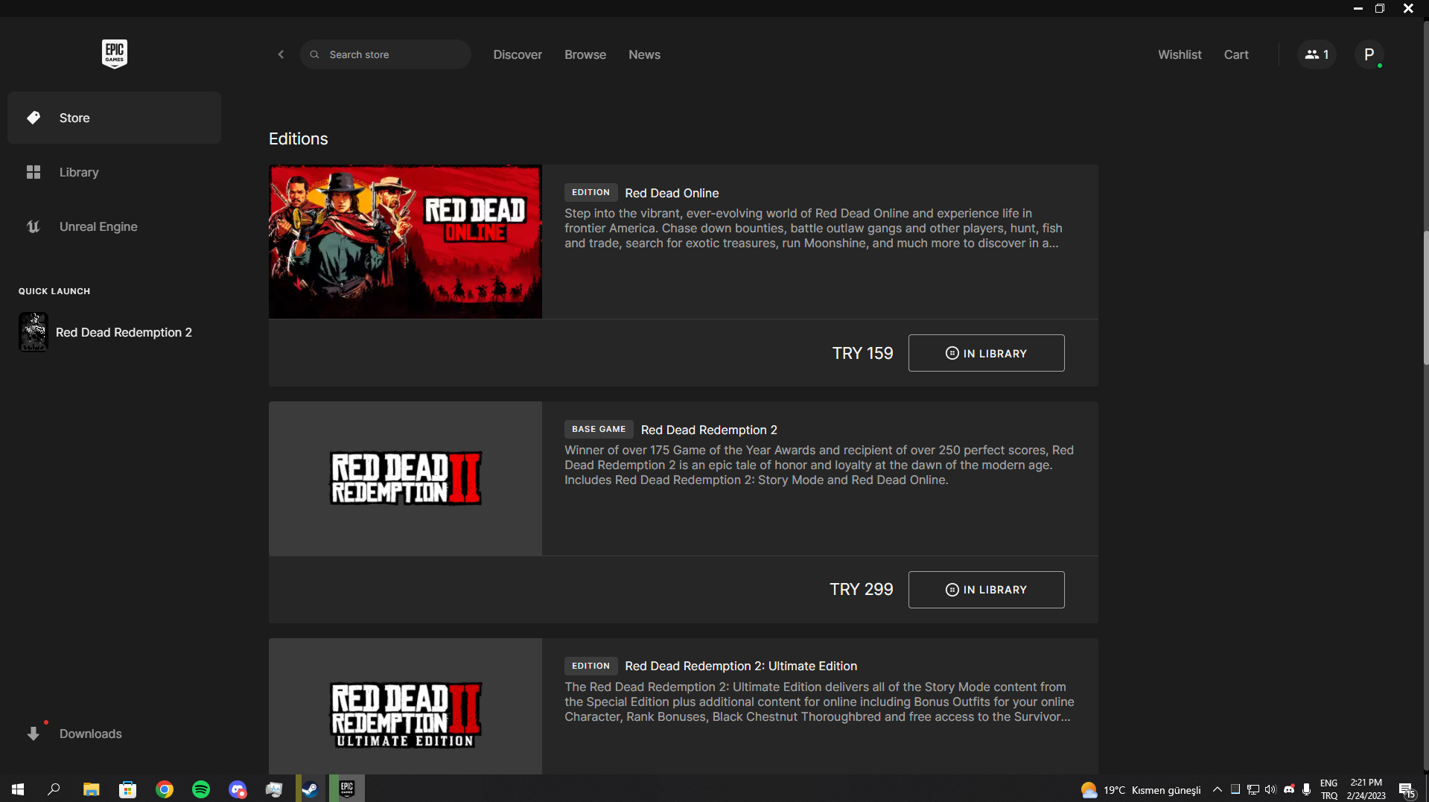The height and width of the screenshot is (802, 1429).
Task: Open the Red Dead Online title link
Action: coord(672,193)
